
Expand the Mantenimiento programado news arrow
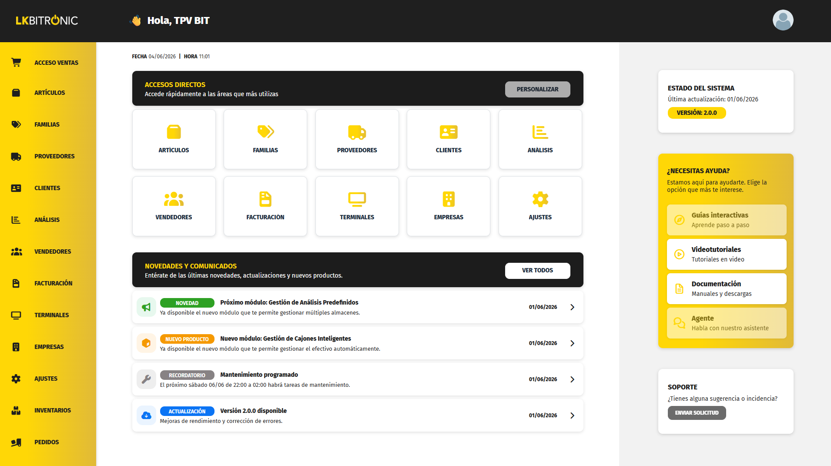click(x=573, y=379)
